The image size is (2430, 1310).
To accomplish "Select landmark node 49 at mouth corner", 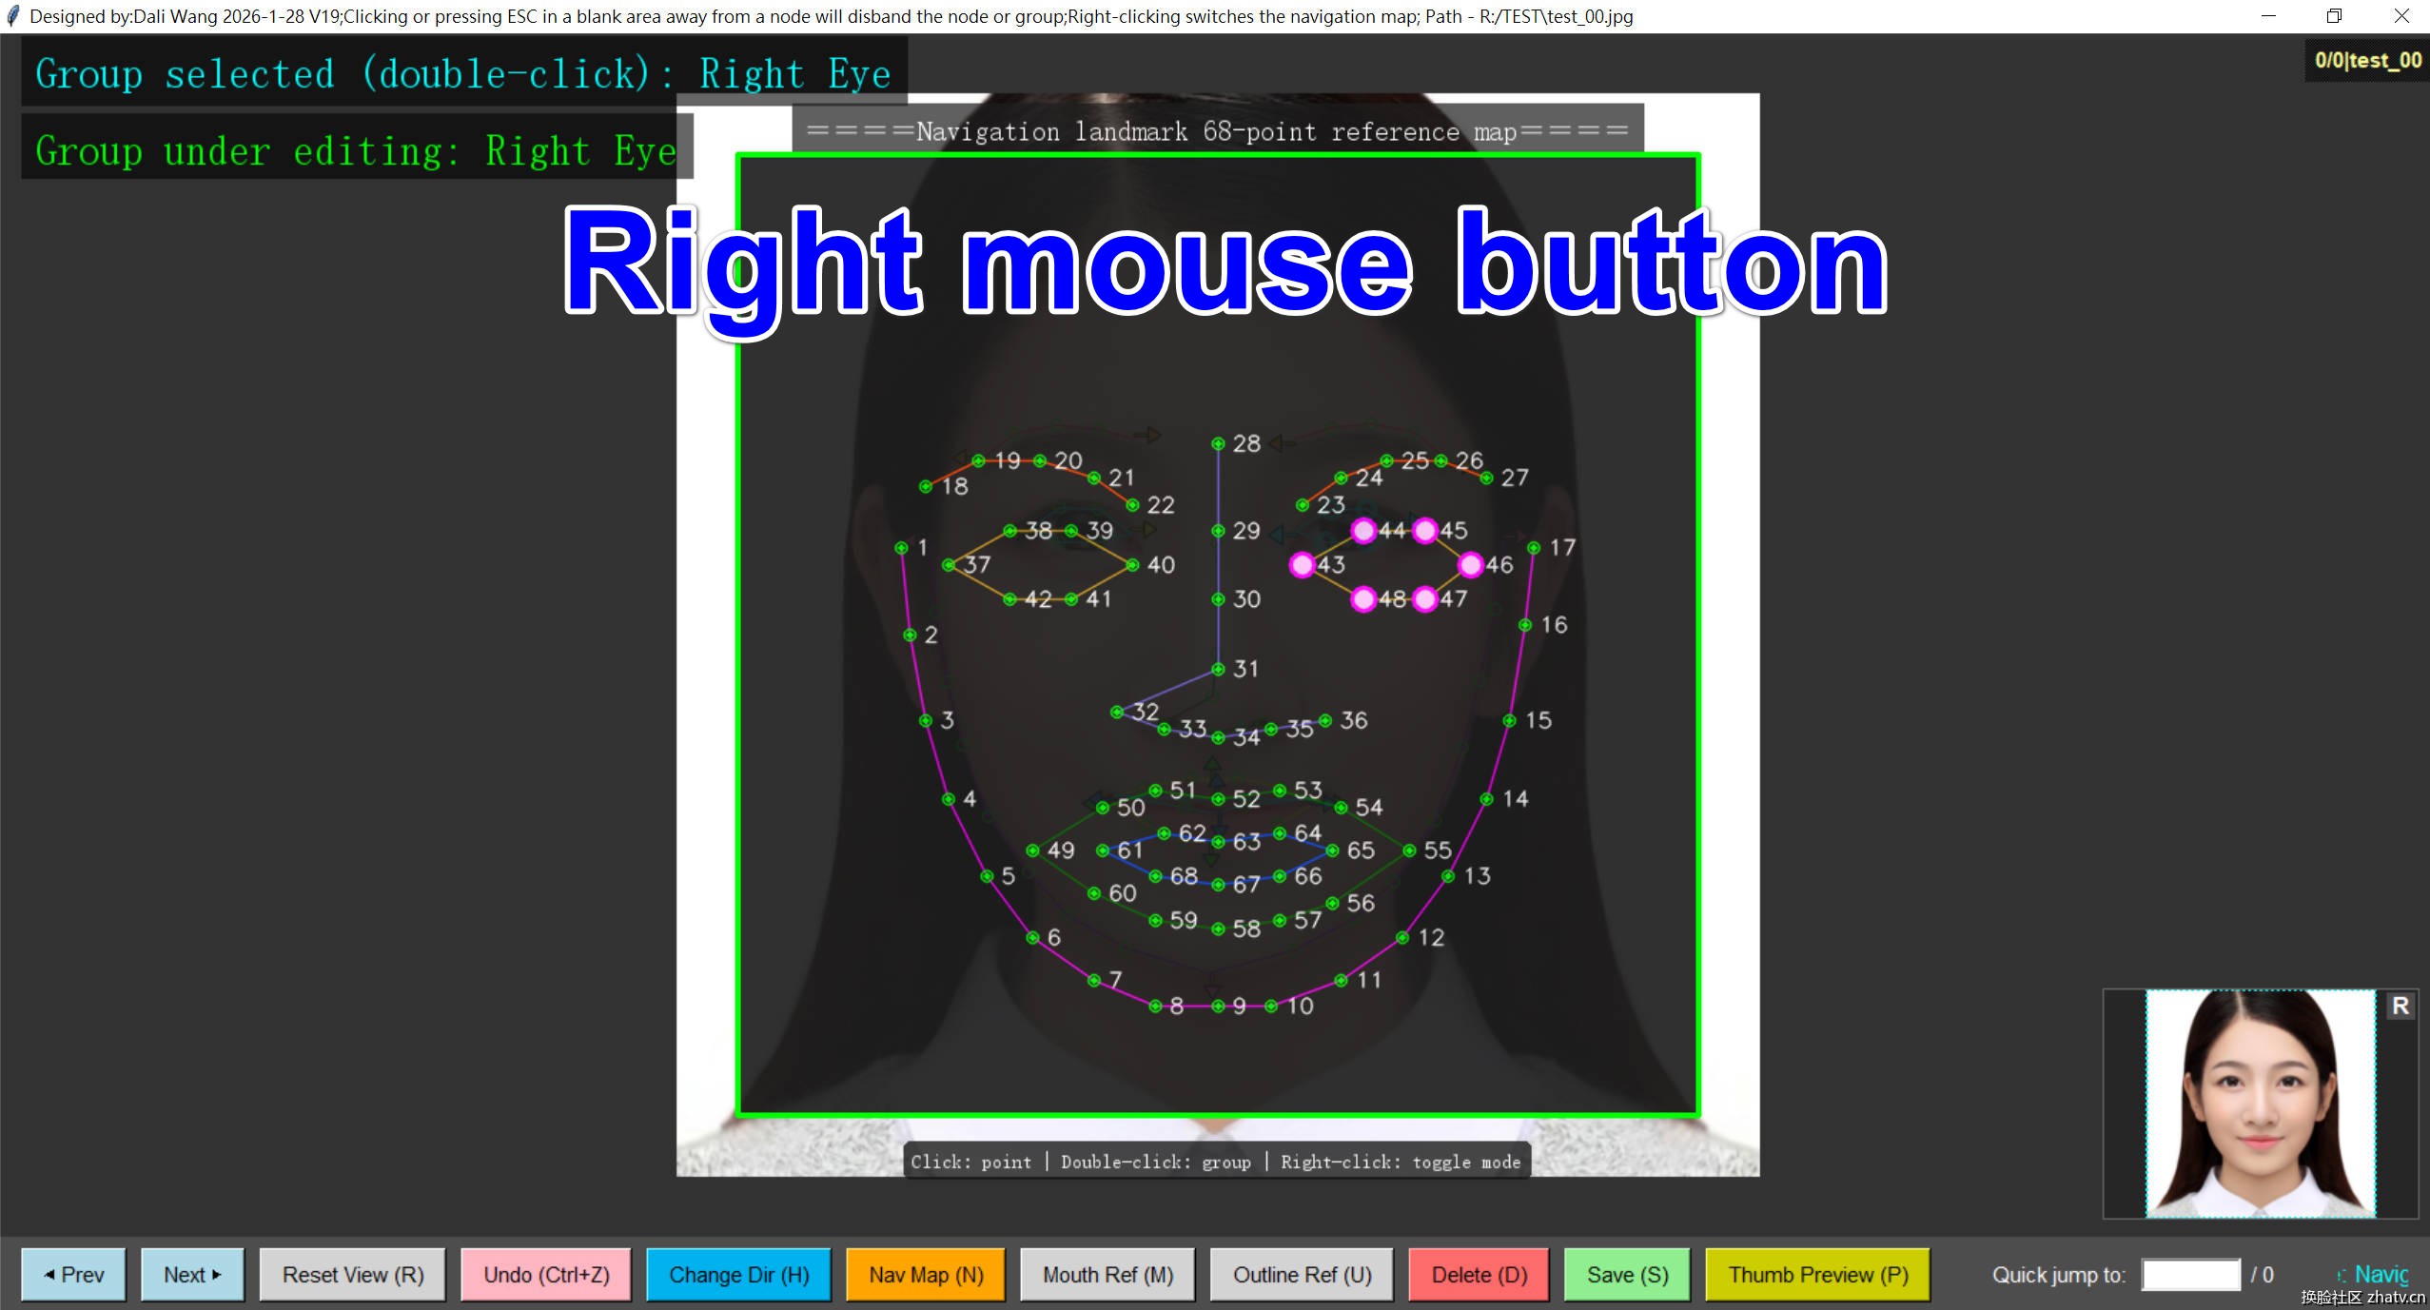I will click(x=1032, y=851).
